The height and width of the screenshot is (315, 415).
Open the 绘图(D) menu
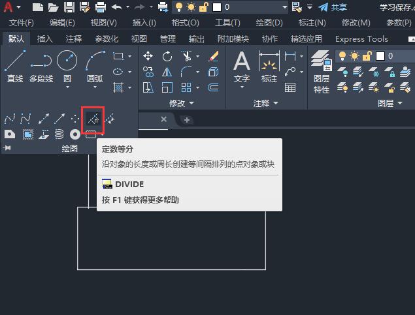tap(269, 23)
